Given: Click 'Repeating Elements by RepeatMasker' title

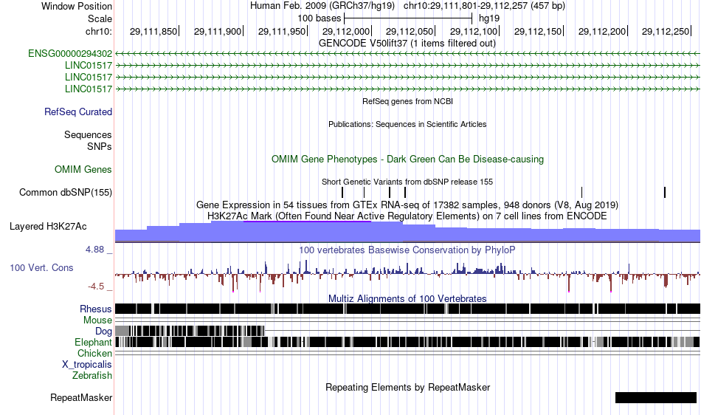Looking at the screenshot, I should click(408, 387).
